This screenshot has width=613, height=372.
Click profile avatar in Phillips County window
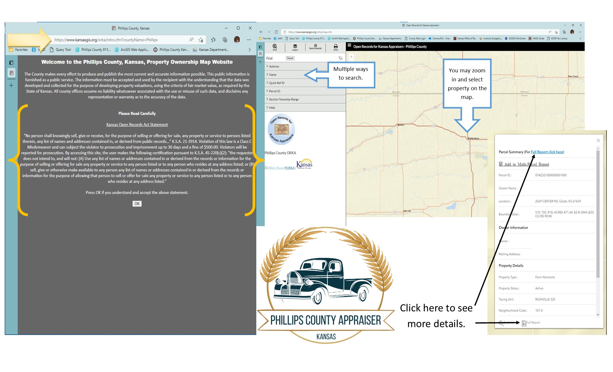[x=237, y=39]
